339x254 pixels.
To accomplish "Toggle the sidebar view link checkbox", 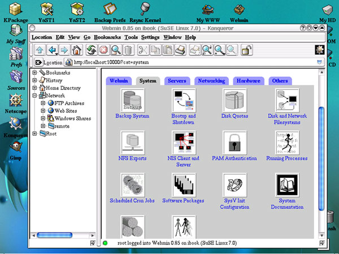I will pos(93,243).
